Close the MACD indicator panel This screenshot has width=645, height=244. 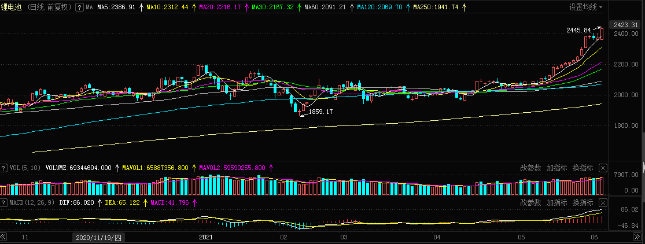click(603, 203)
